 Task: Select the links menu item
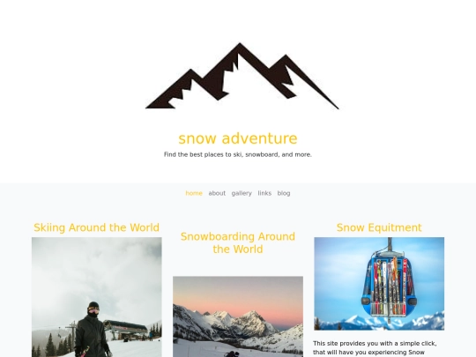[264, 193]
